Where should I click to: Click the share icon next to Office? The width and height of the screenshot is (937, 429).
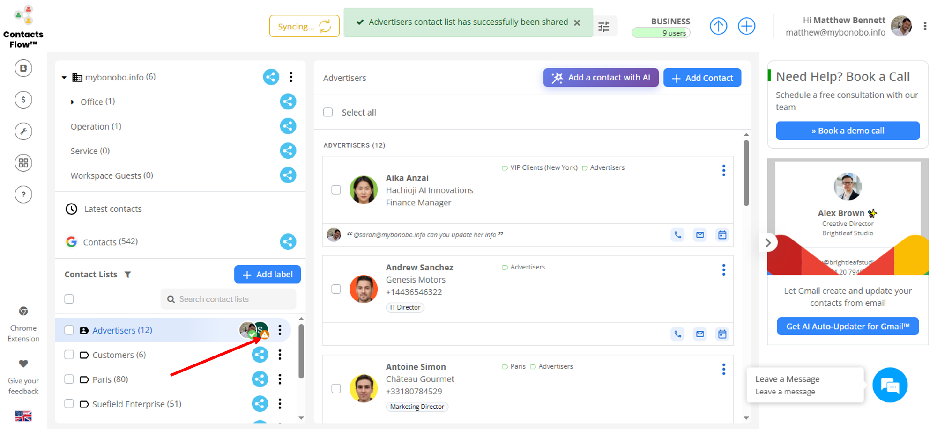click(x=288, y=102)
